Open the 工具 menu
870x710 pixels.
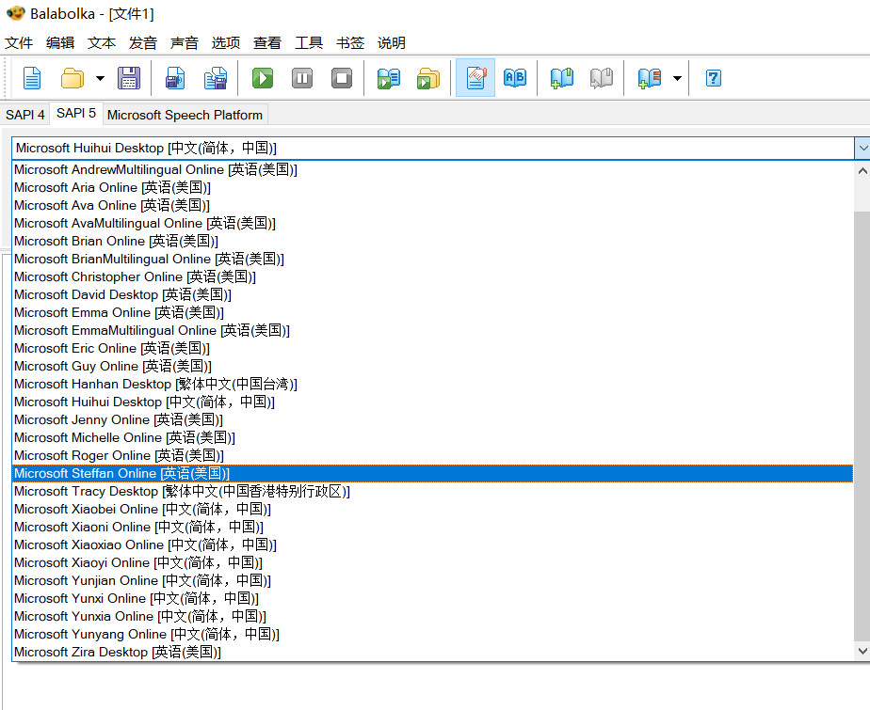point(309,42)
